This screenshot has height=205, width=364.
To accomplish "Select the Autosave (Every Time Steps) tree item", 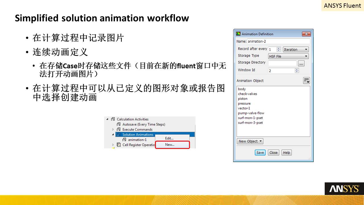I will tap(144, 124).
